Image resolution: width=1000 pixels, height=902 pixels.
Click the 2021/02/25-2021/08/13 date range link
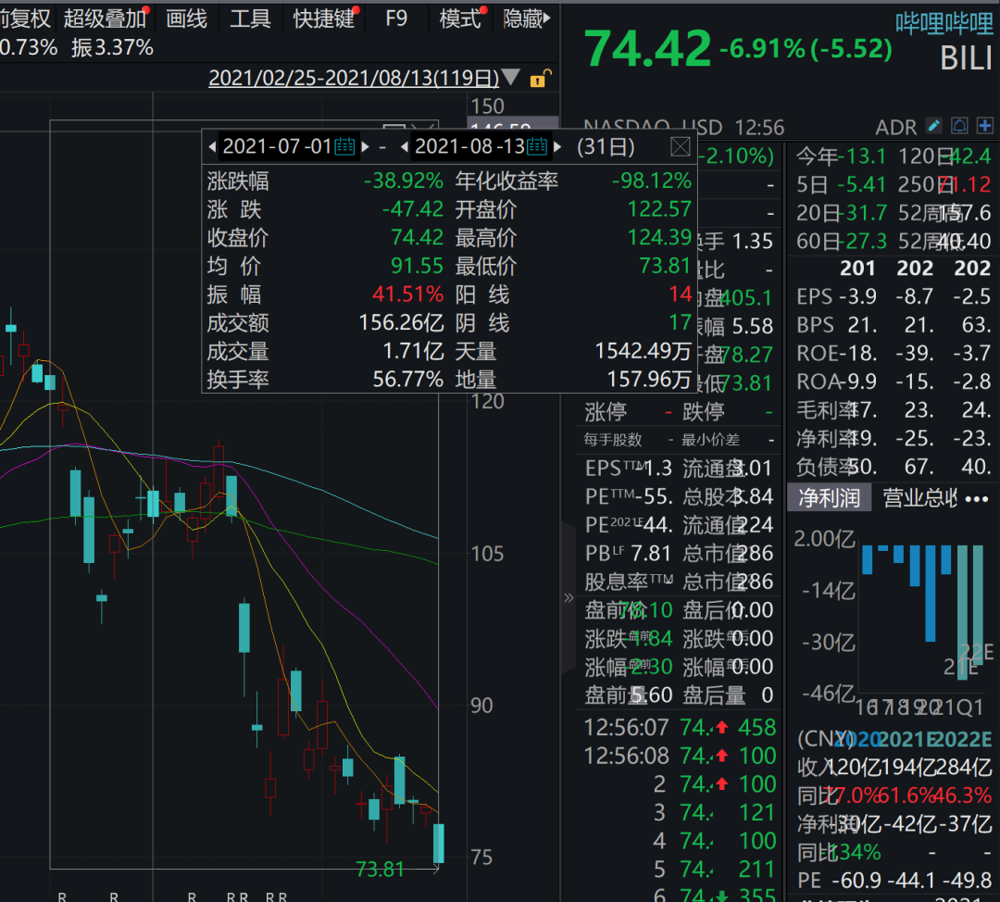point(353,79)
